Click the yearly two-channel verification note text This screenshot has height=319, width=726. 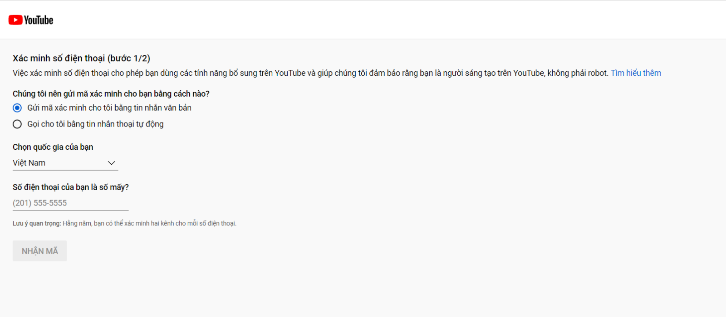point(150,224)
